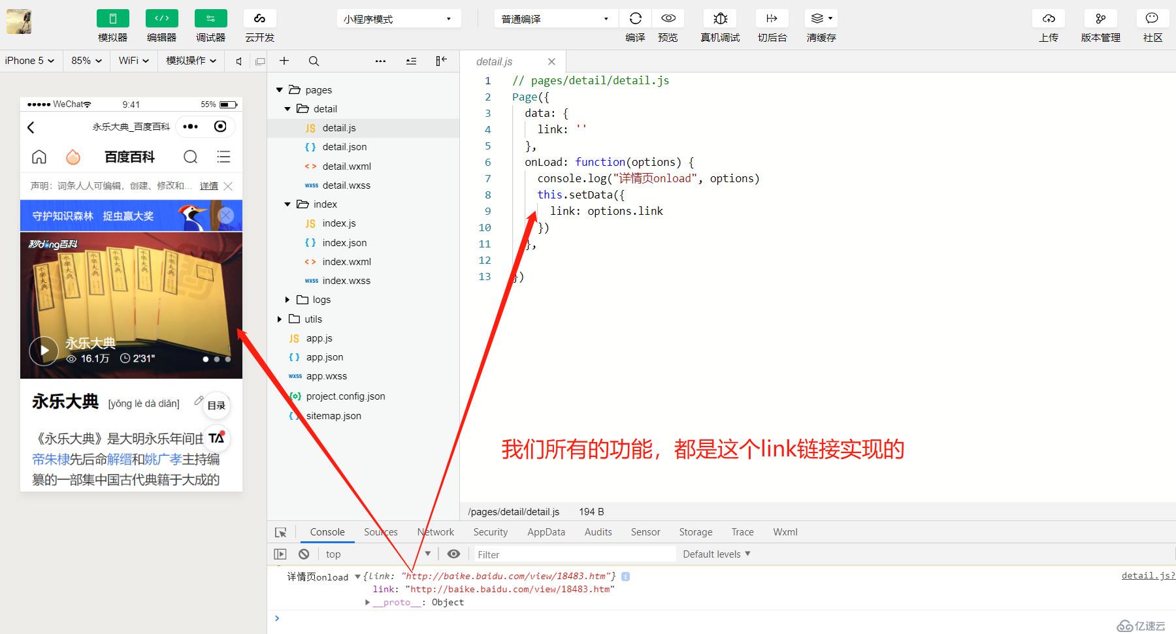Click the user avatar picture

tap(19, 22)
